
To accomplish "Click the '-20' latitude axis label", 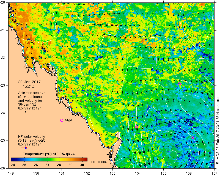I will coord(2,2).
